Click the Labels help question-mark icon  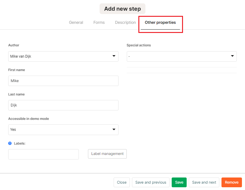[x=10, y=143]
